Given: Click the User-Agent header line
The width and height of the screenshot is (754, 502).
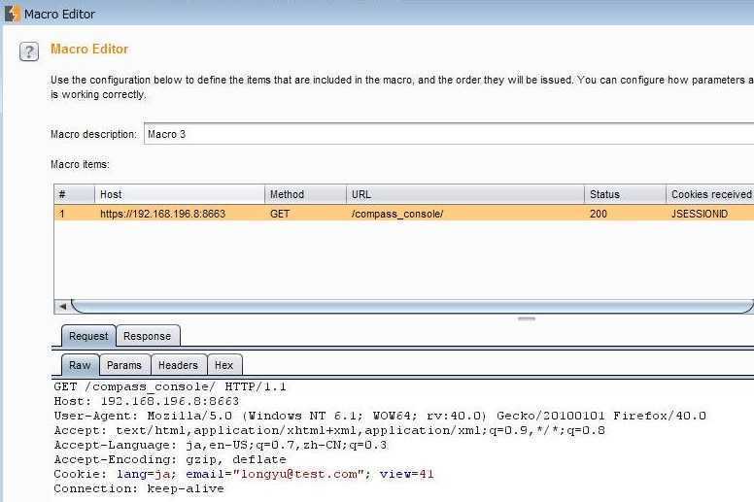Looking at the screenshot, I should (x=380, y=416).
